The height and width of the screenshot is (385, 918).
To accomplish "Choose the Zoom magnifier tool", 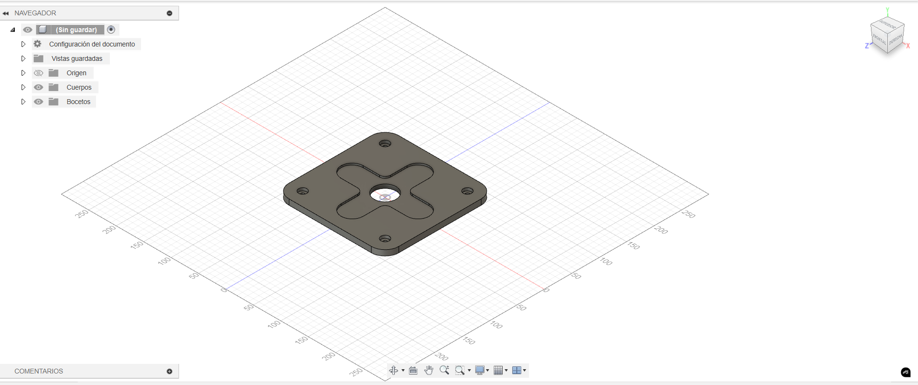I will [x=445, y=370].
